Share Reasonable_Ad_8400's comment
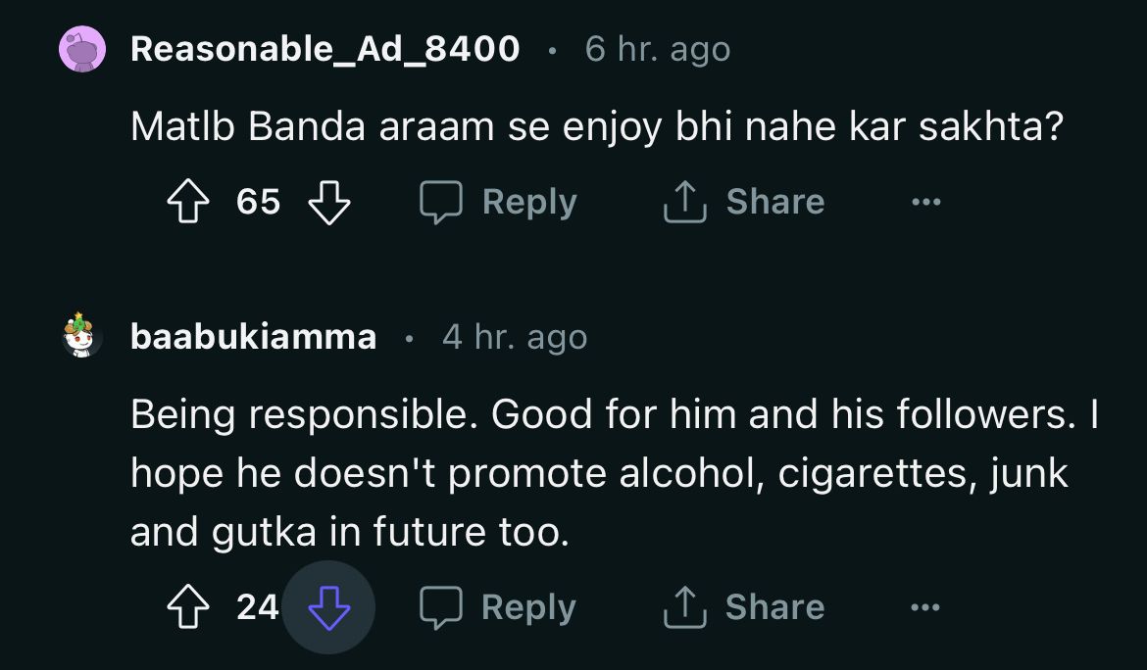Viewport: 1147px width, 670px height. coord(744,202)
